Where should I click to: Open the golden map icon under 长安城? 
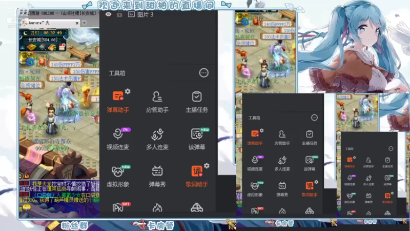pyautogui.click(x=32, y=47)
